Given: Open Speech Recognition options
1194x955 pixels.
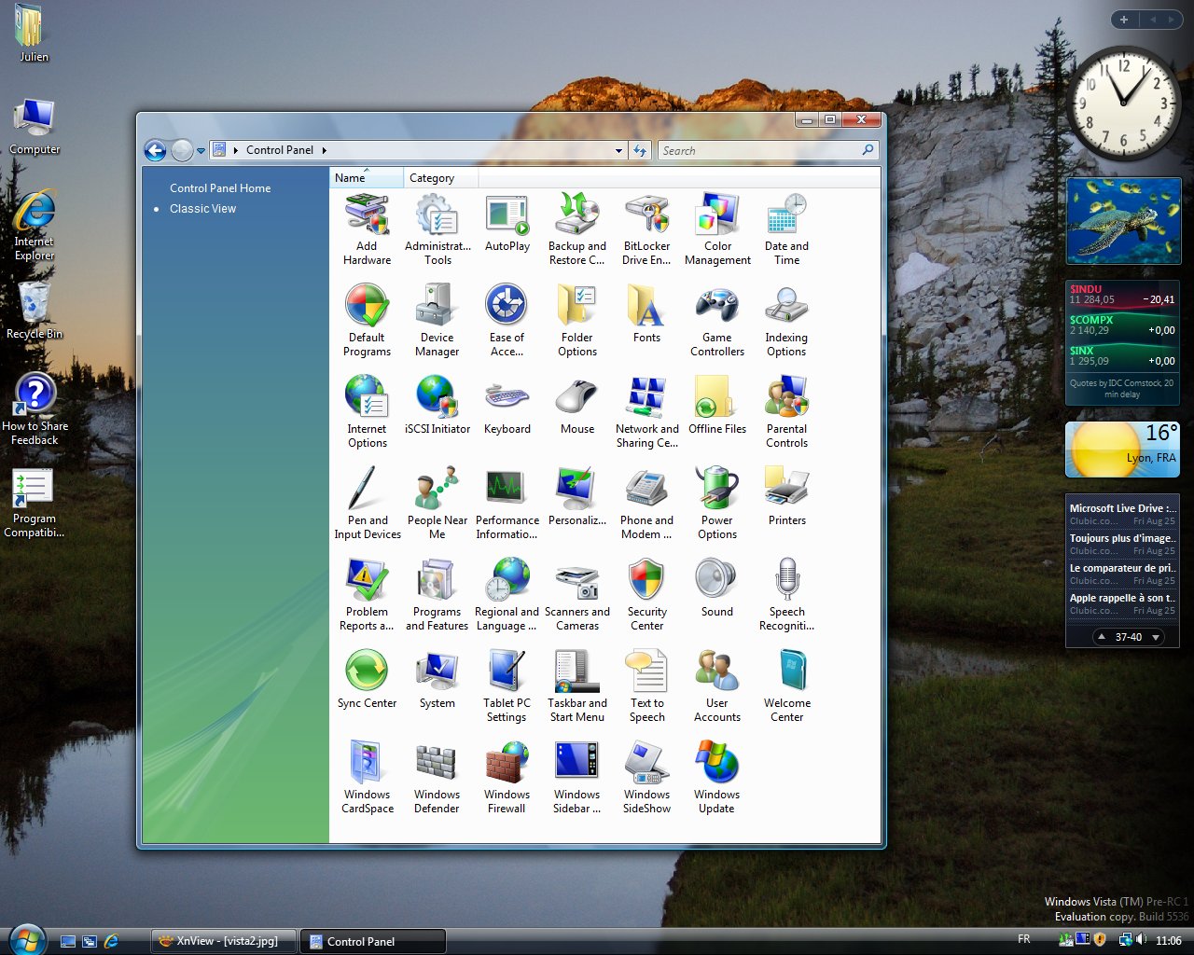Looking at the screenshot, I should [x=786, y=595].
